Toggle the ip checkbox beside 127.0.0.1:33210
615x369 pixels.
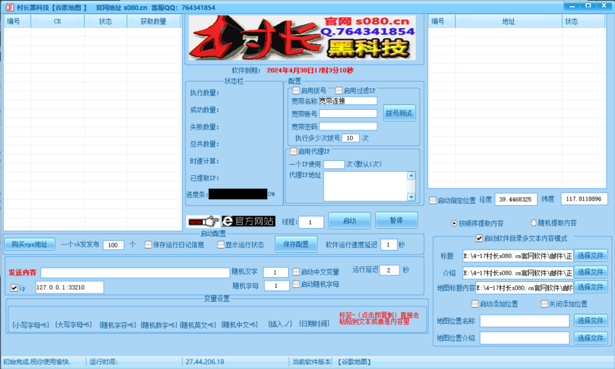[x=14, y=287]
